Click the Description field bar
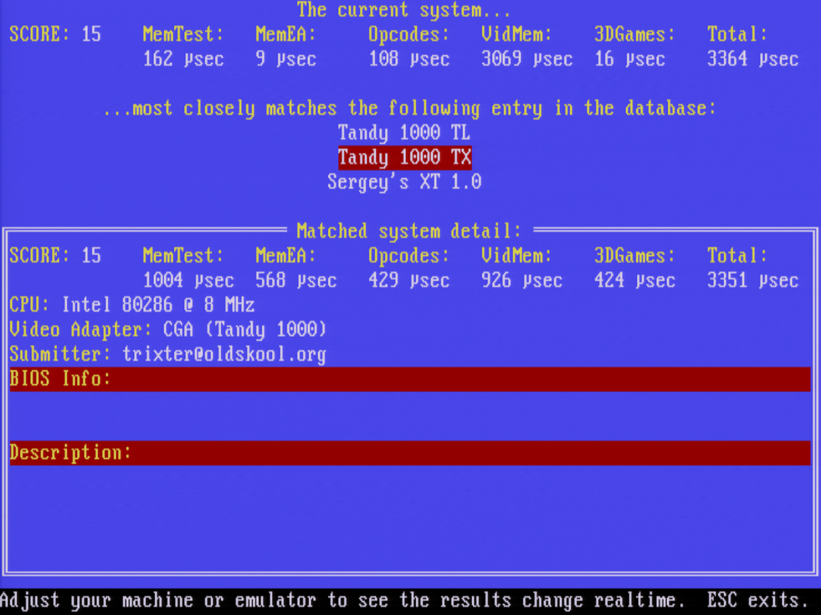Viewport: 821px width, 615px height. click(410, 453)
